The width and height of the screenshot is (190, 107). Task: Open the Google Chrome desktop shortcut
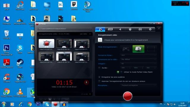pyautogui.click(x=7, y=92)
